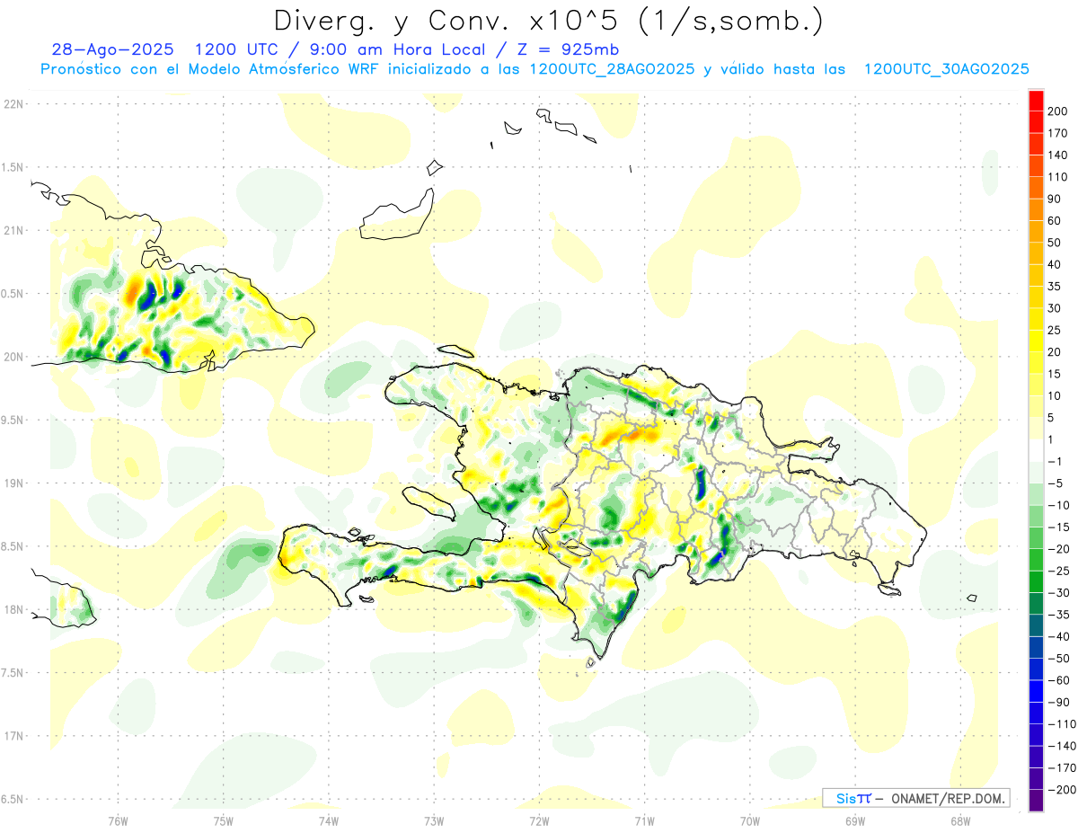Click the 76W longitude label

(118, 820)
